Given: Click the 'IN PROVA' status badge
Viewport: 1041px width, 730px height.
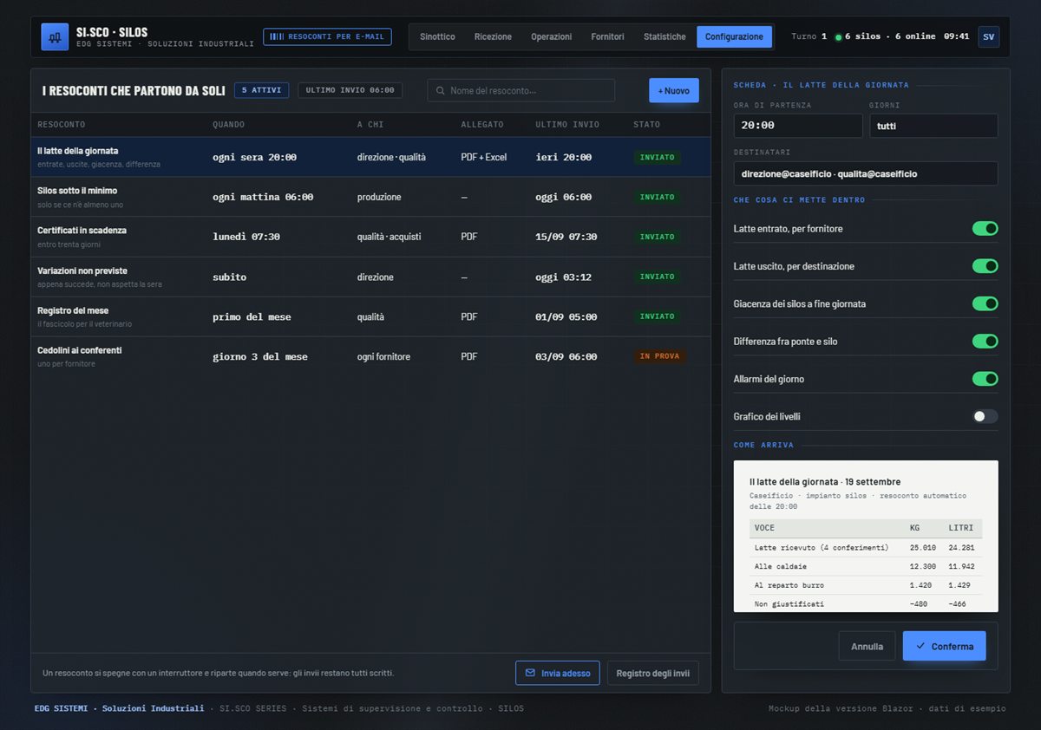Looking at the screenshot, I should 660,356.
